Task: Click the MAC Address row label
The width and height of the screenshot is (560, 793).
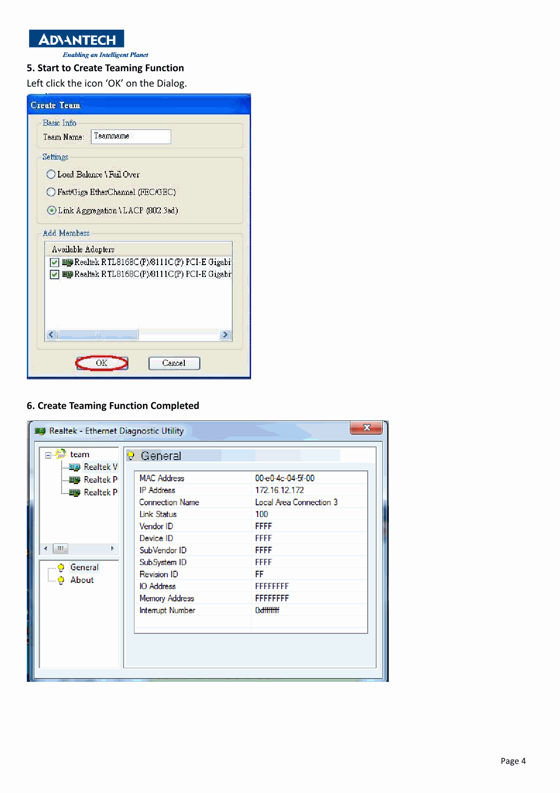Action: [162, 478]
